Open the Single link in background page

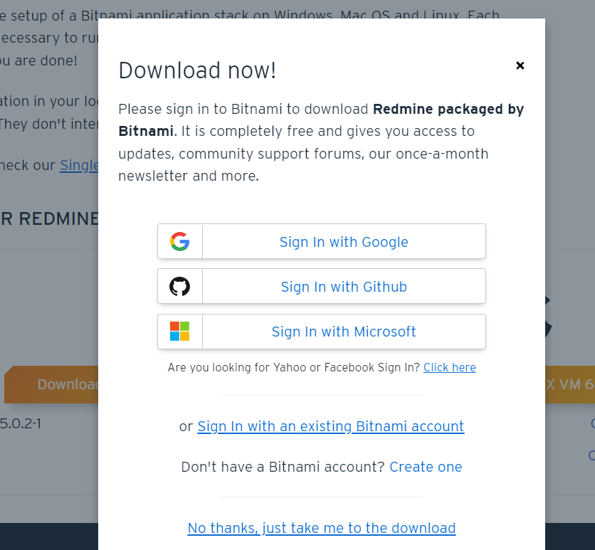click(x=79, y=165)
